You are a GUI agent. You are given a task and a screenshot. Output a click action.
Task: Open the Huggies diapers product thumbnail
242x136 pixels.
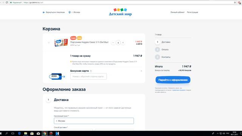pyautogui.click(x=61, y=43)
